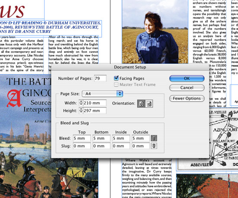Click the Number of Pages field
Image resolution: width=238 pixels, height=198 pixels.
pos(100,78)
